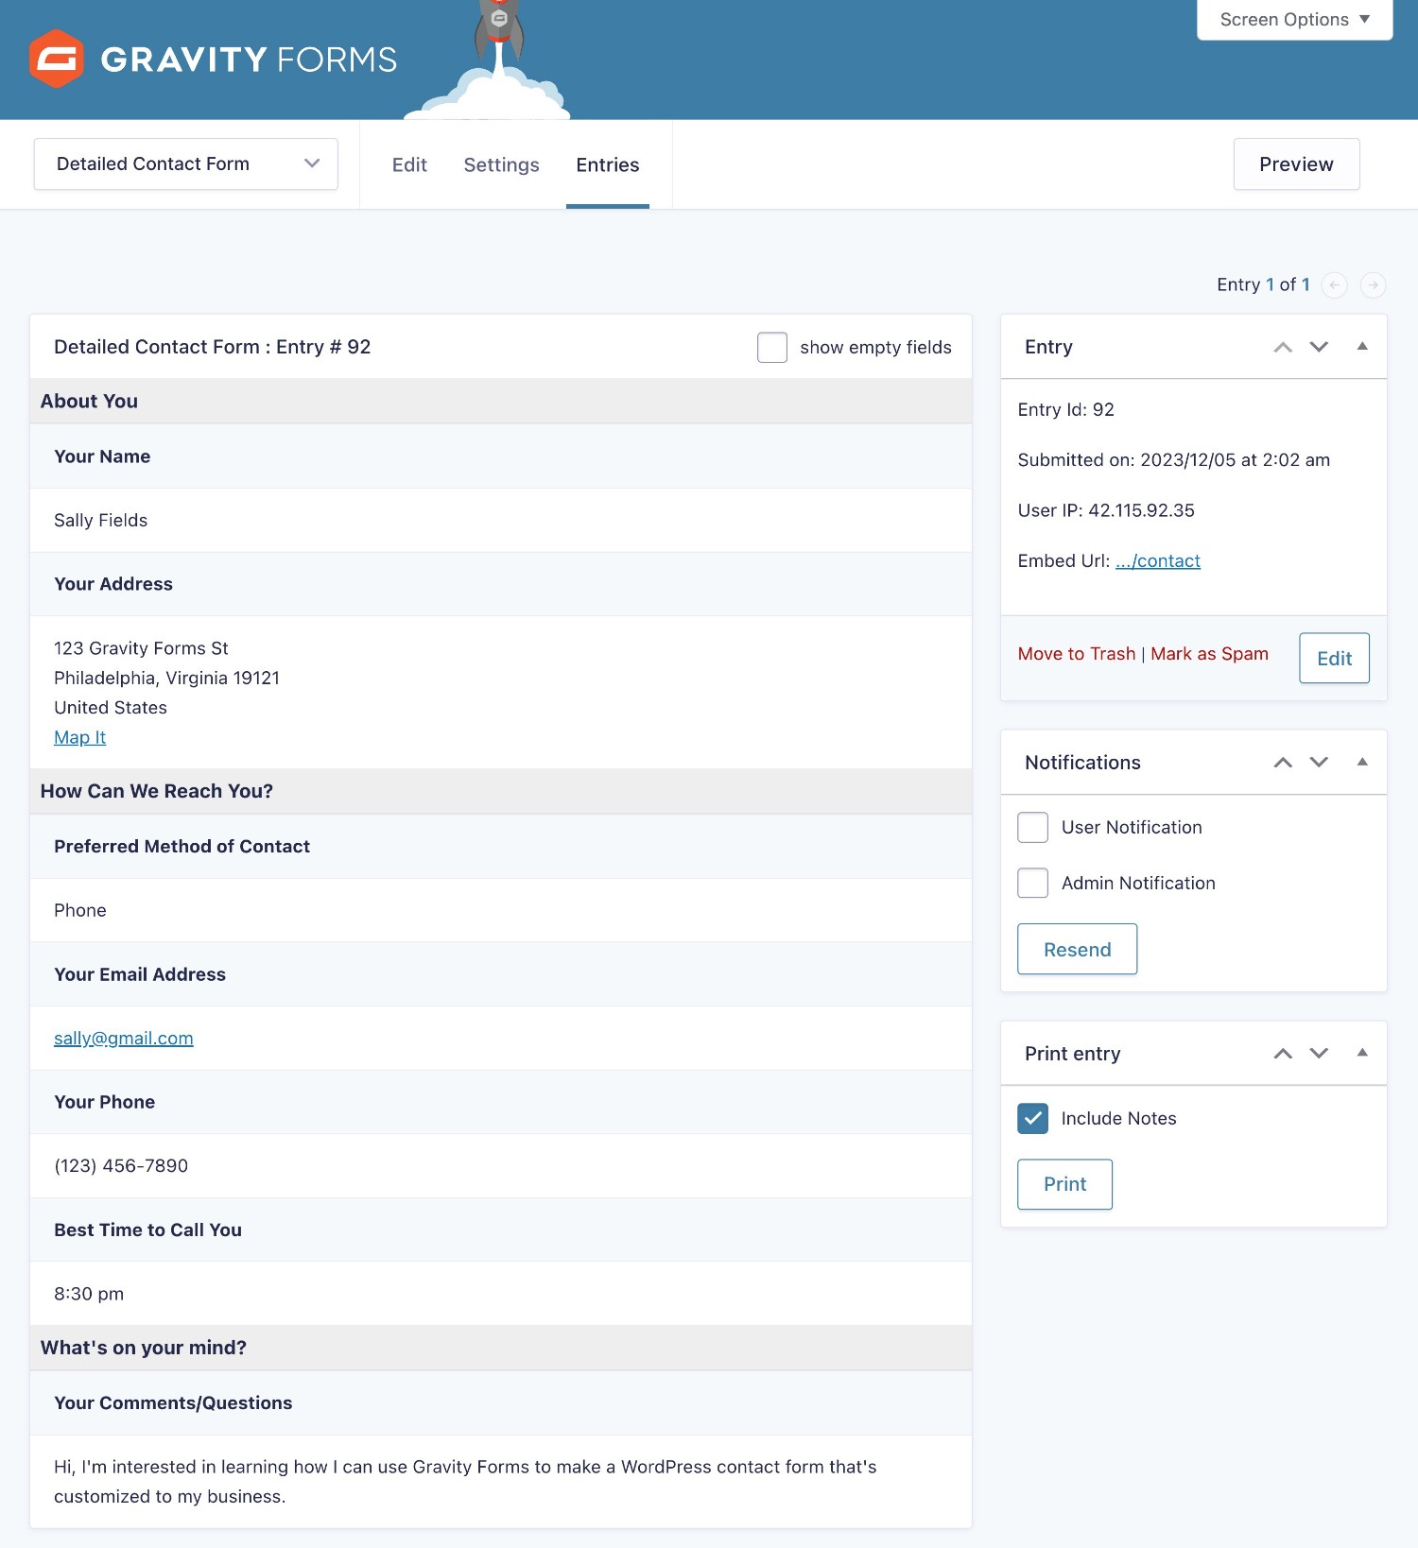Click the address line 123 Gravity Forms St
The width and height of the screenshot is (1418, 1548).
(x=141, y=648)
